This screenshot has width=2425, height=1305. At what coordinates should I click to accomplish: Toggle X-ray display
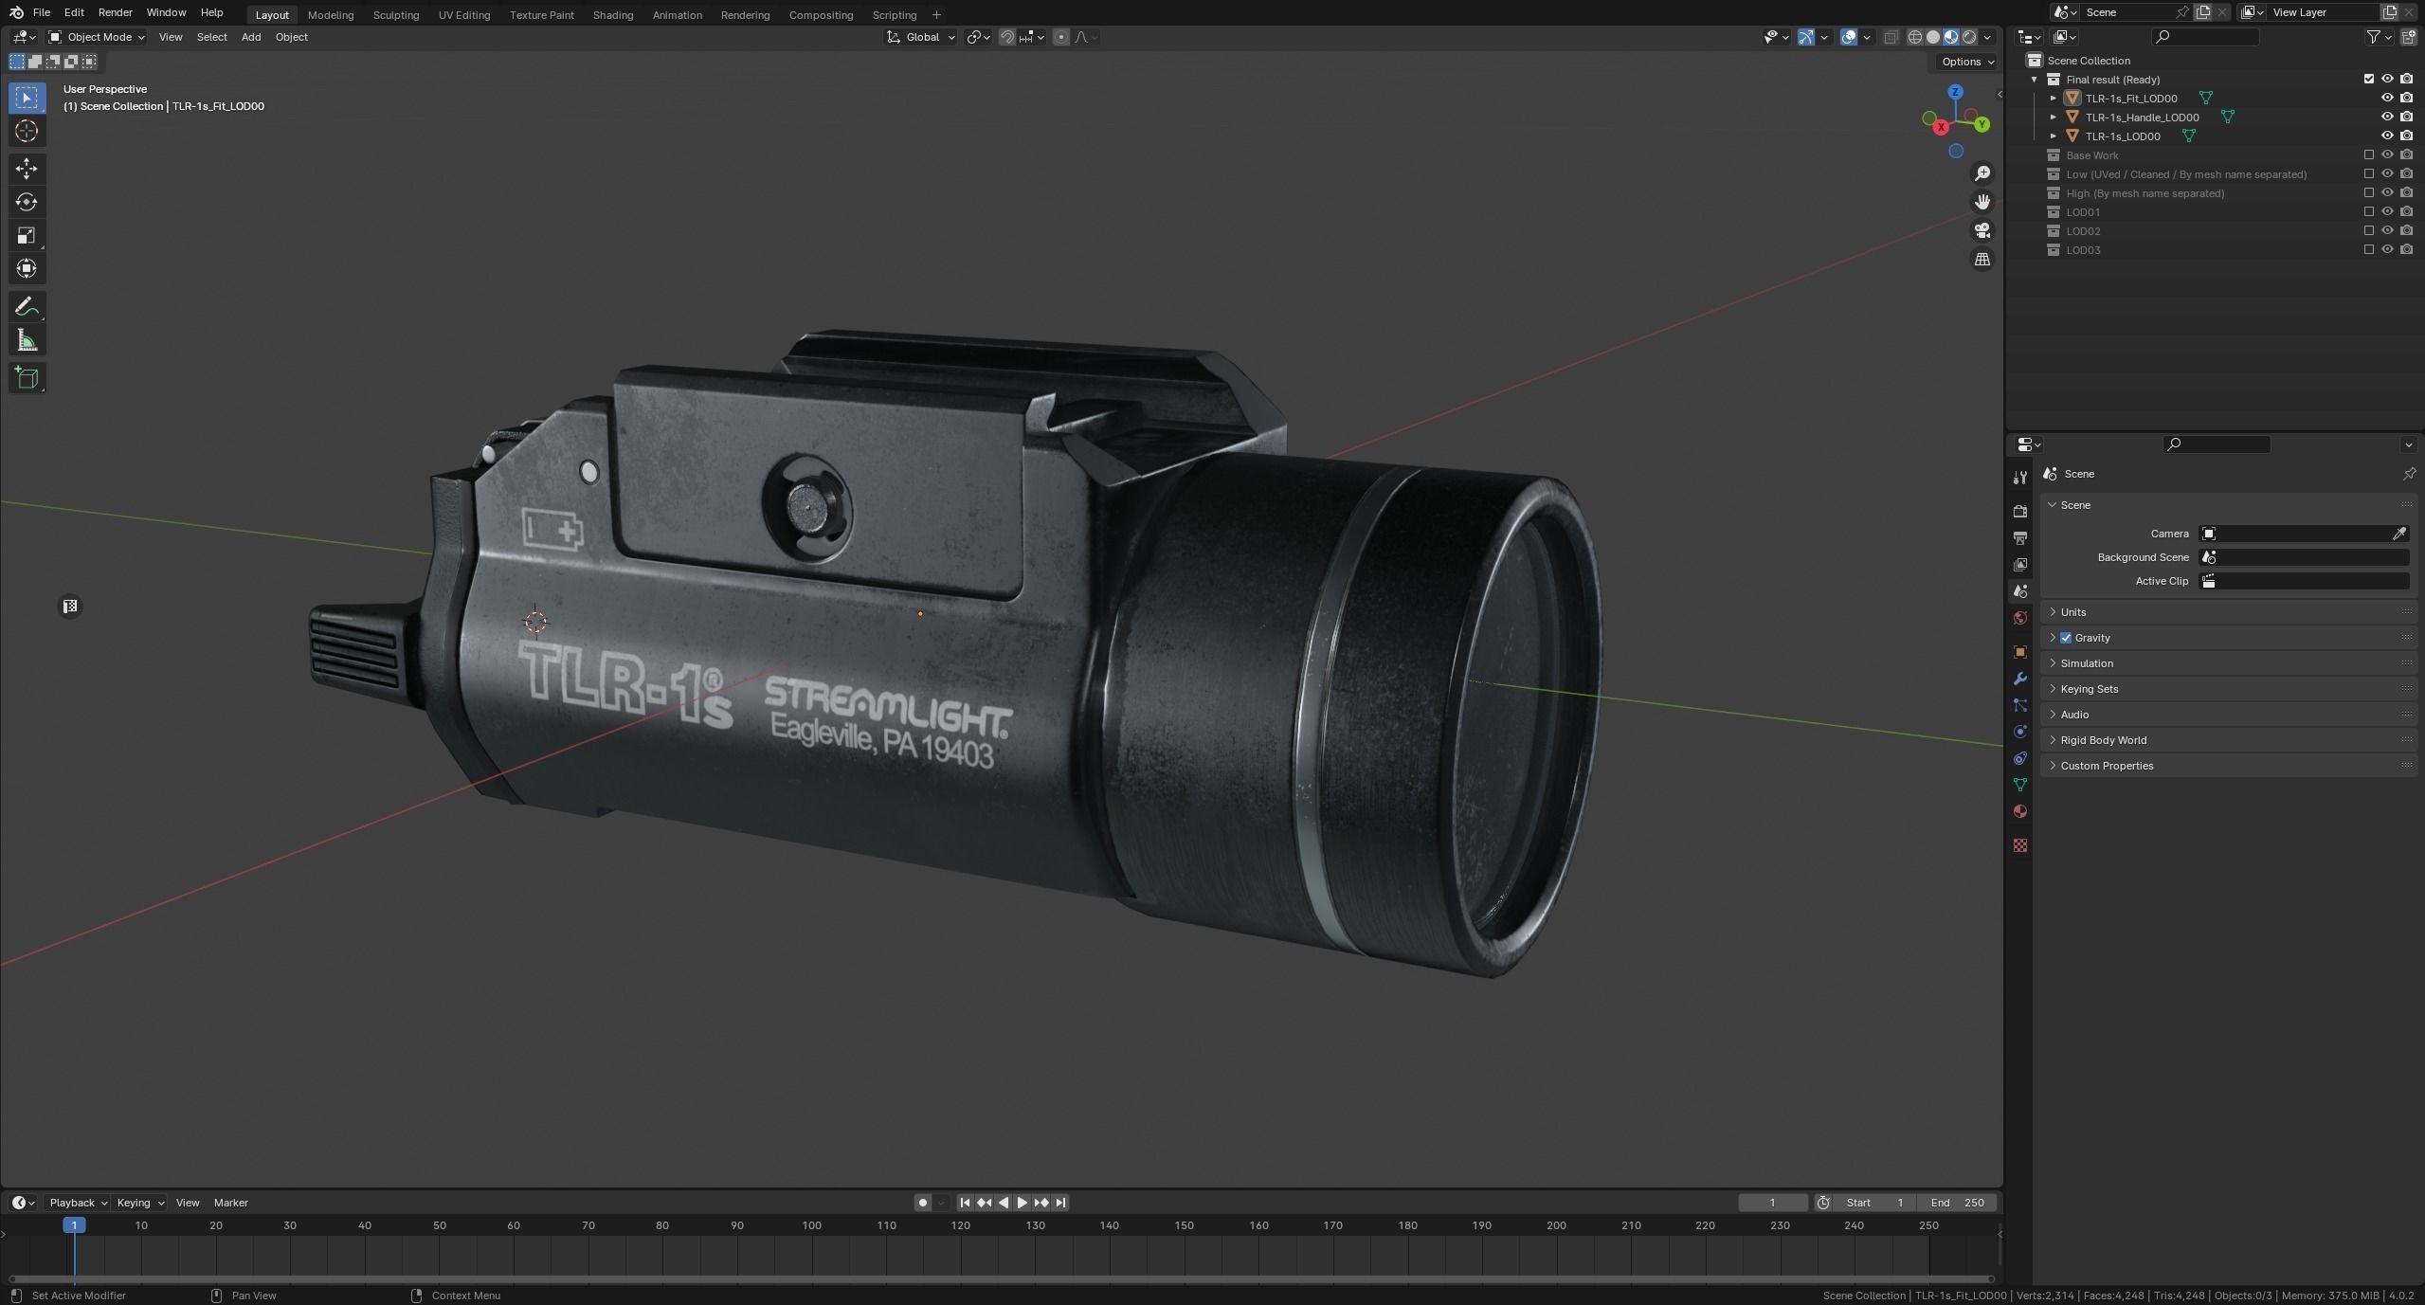pyautogui.click(x=1891, y=37)
